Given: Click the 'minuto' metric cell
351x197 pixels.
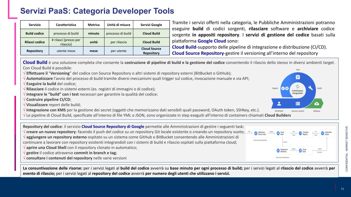Looking at the screenshot, I should (94, 33).
